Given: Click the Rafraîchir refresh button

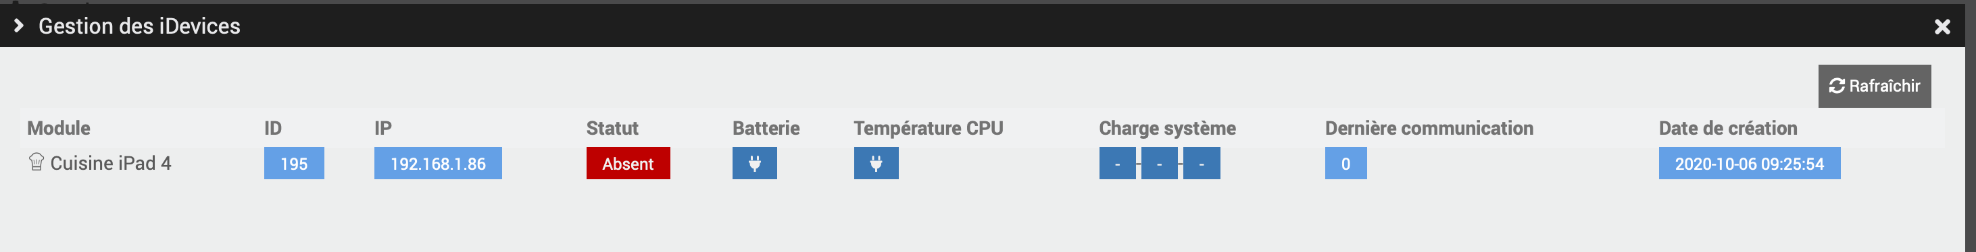Looking at the screenshot, I should (1874, 86).
